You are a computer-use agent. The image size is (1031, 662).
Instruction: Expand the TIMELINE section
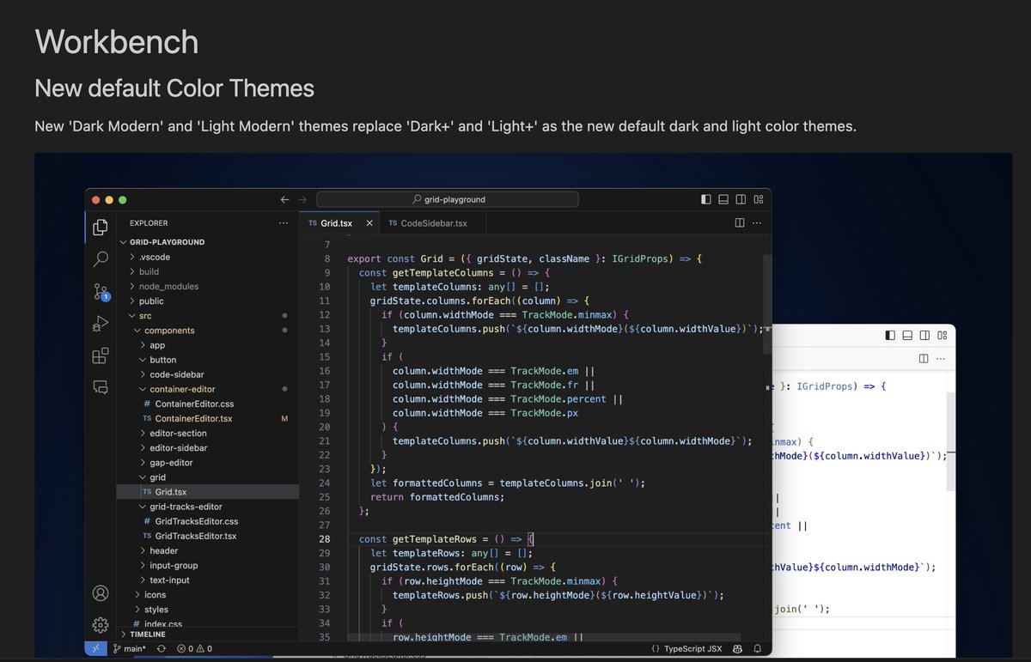[x=207, y=634]
